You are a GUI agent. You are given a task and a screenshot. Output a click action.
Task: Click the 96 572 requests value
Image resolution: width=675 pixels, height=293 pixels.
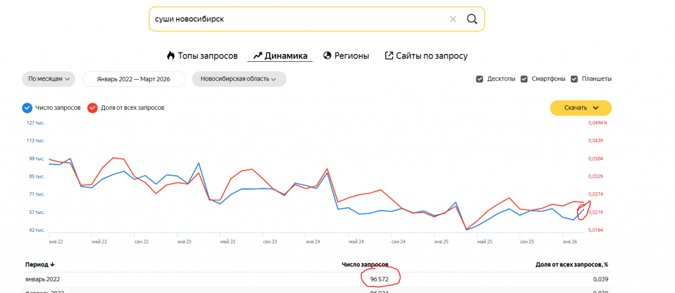(x=379, y=279)
